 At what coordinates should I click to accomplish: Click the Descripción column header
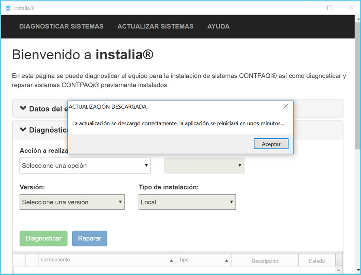(x=265, y=261)
